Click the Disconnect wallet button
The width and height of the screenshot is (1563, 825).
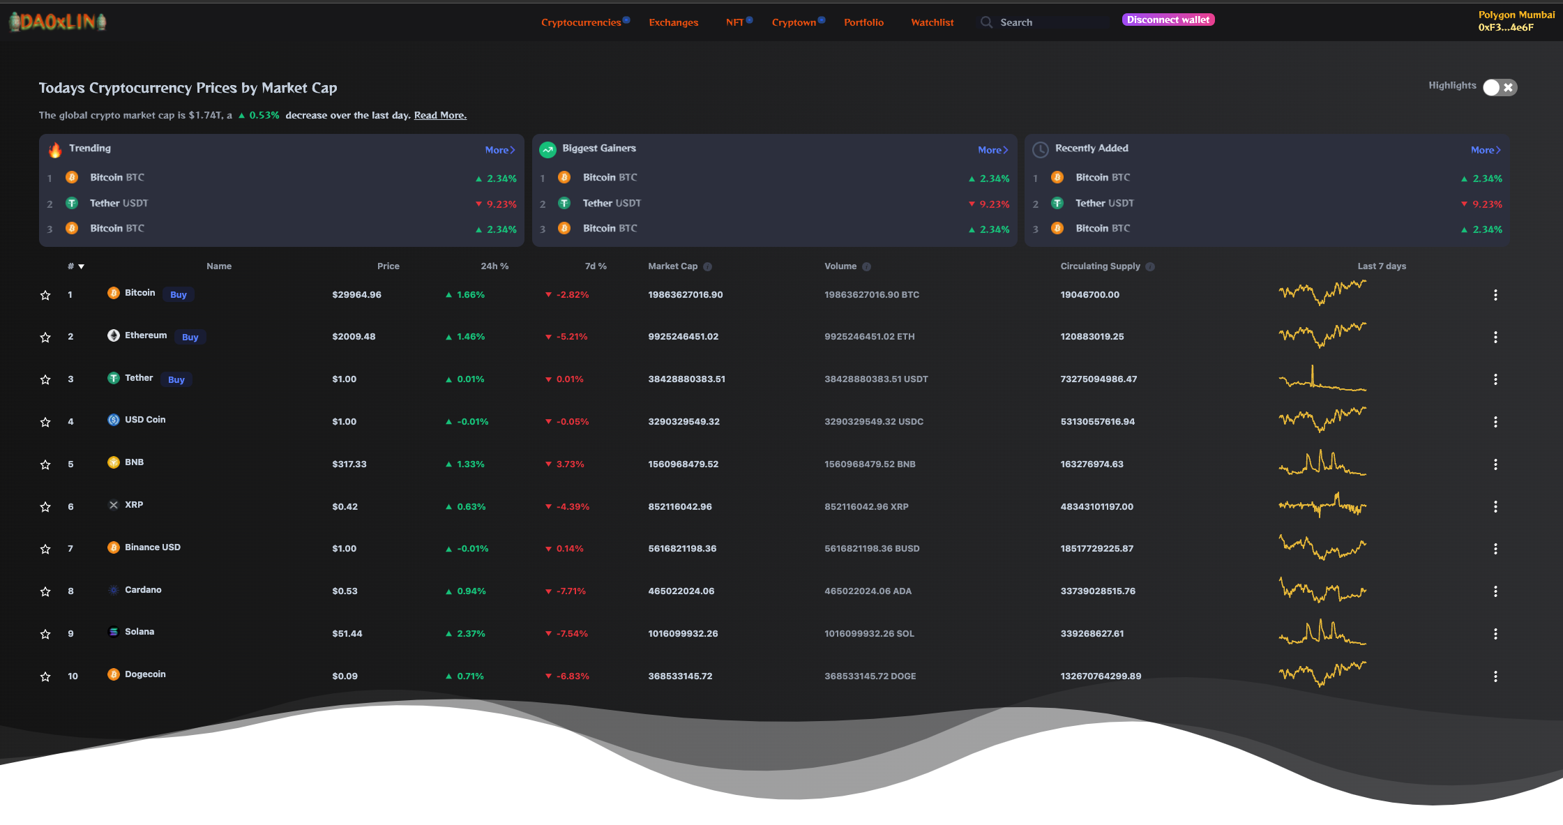[x=1168, y=20]
